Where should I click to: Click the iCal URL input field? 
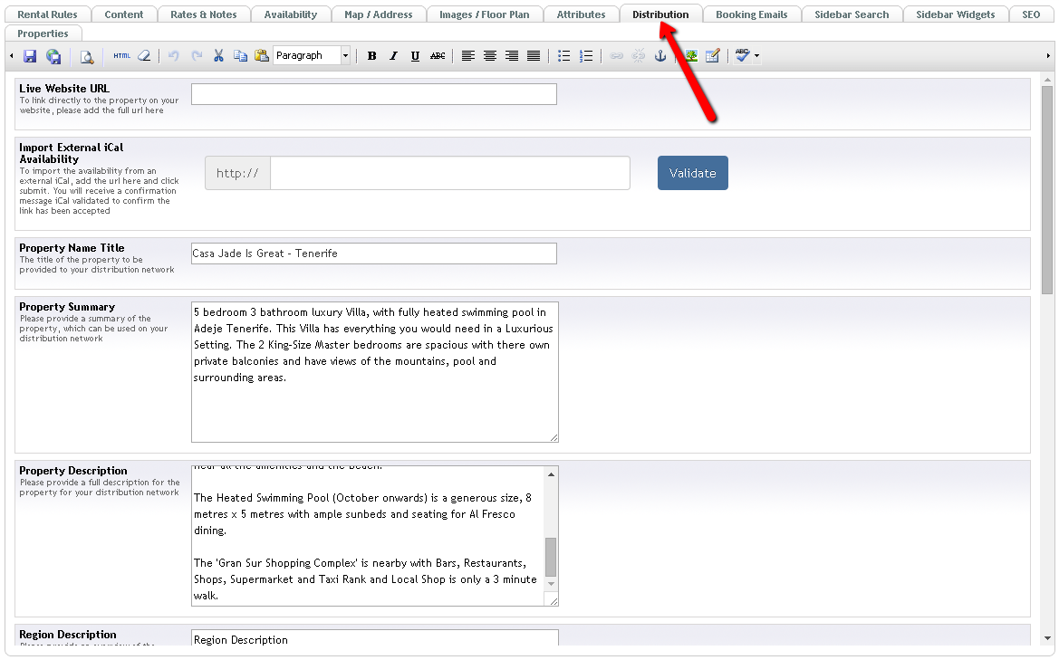[450, 173]
